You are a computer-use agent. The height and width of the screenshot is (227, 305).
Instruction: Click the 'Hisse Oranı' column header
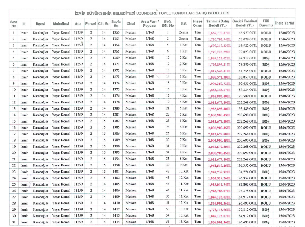pos(198,23)
